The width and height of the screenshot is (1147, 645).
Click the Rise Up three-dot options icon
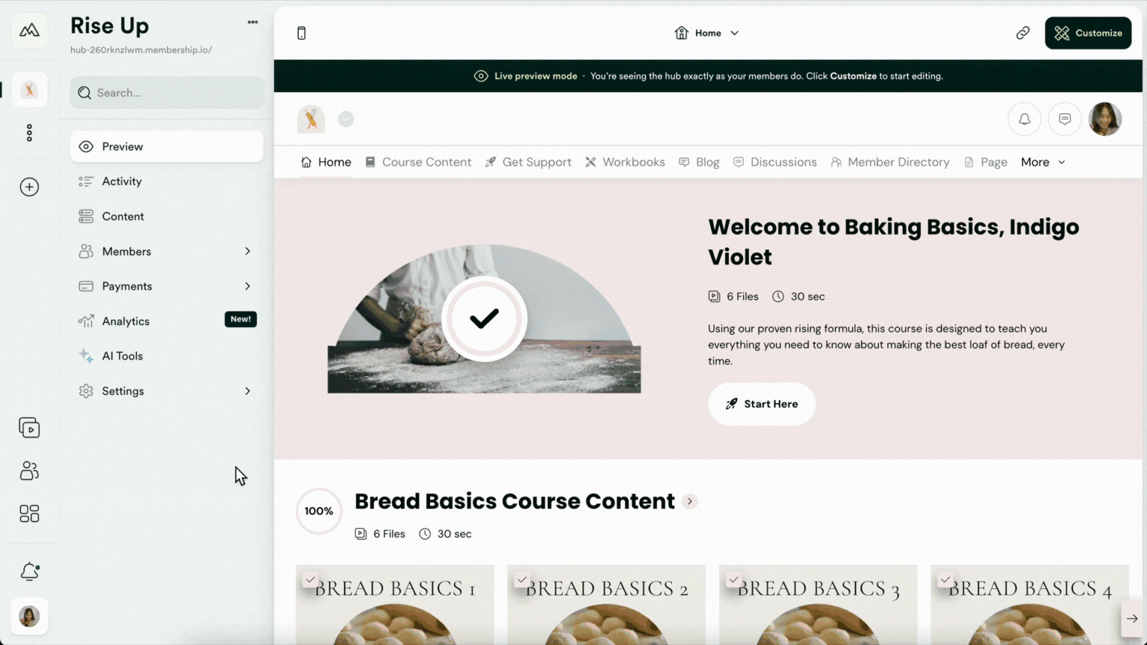click(252, 22)
